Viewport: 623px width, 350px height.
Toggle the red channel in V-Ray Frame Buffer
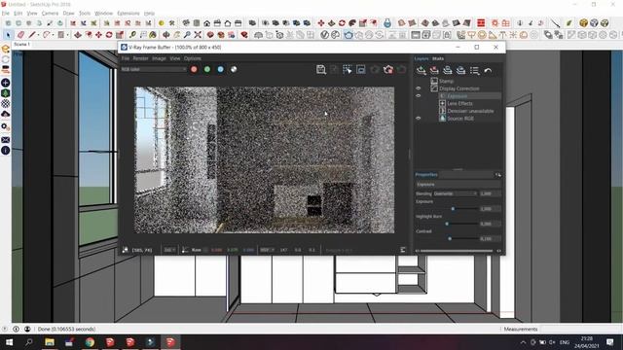(x=194, y=69)
